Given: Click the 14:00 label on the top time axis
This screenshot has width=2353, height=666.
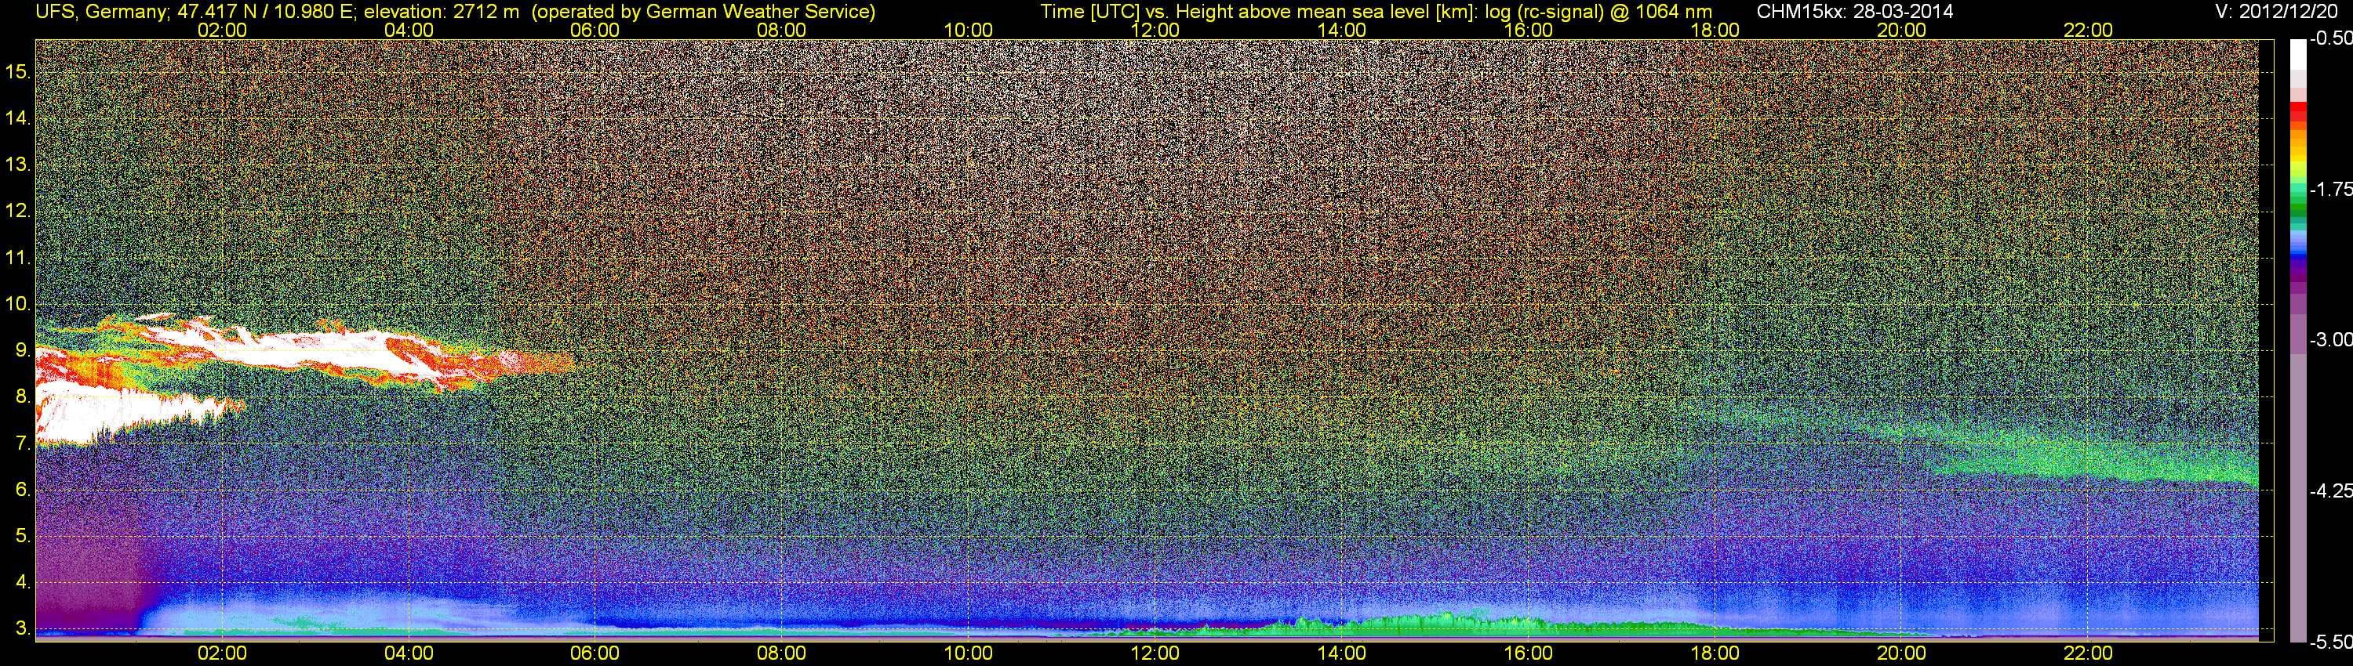Looking at the screenshot, I should tap(1342, 30).
